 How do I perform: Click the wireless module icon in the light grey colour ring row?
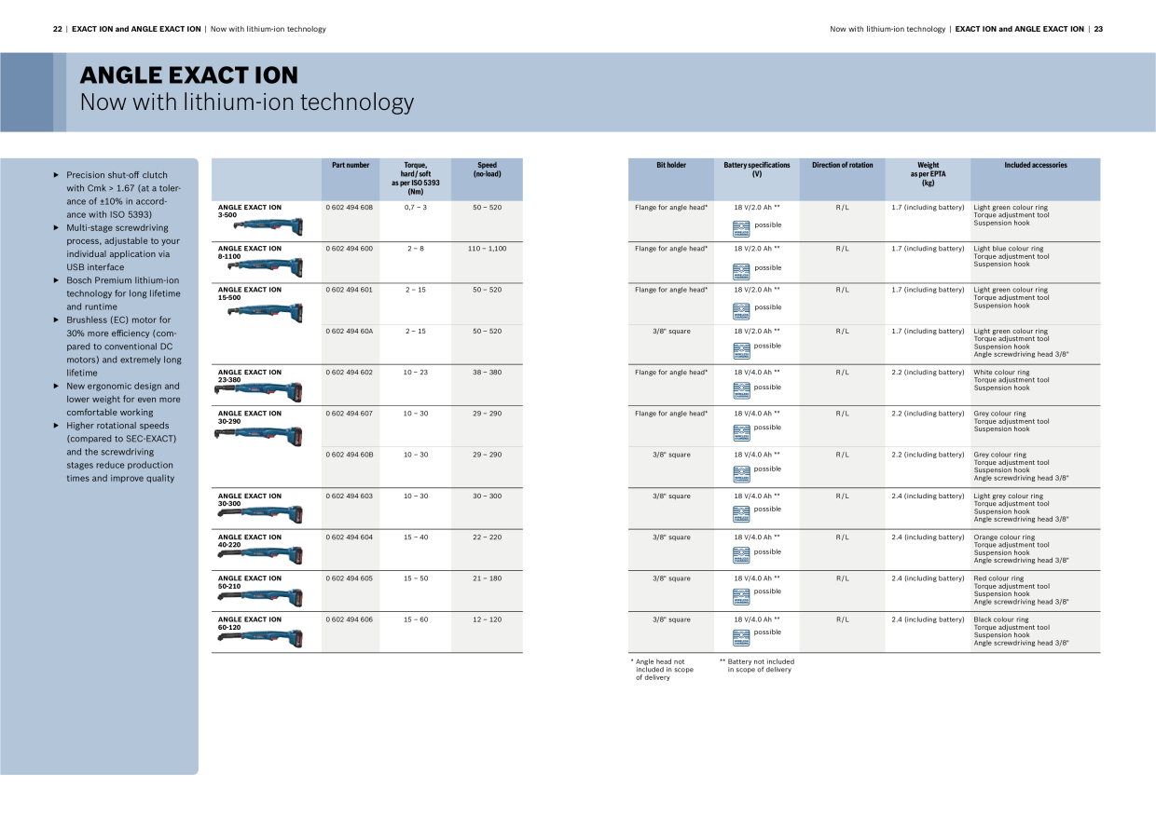(741, 512)
